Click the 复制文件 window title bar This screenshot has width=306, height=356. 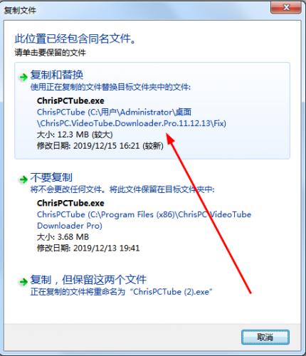pos(135,10)
